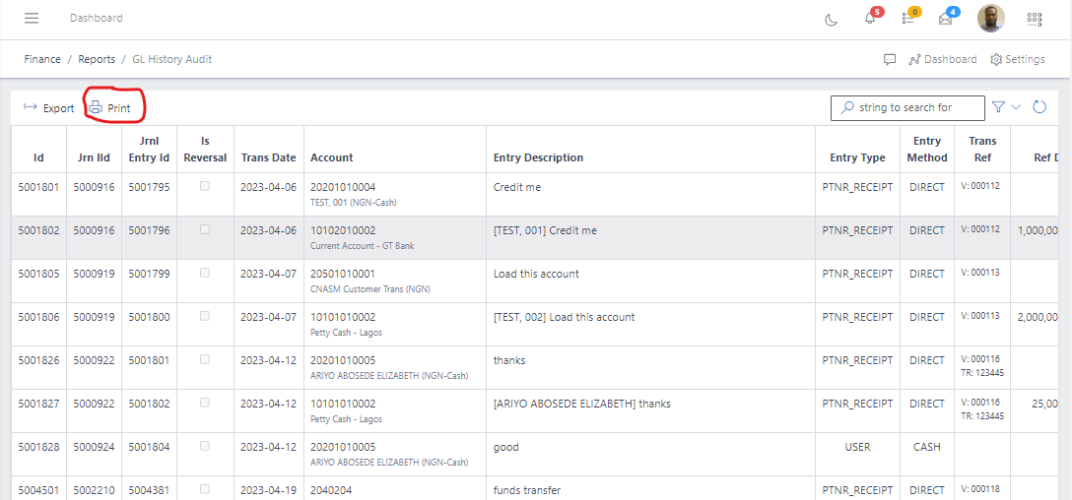
Task: Open user profile avatar
Action: click(x=990, y=19)
